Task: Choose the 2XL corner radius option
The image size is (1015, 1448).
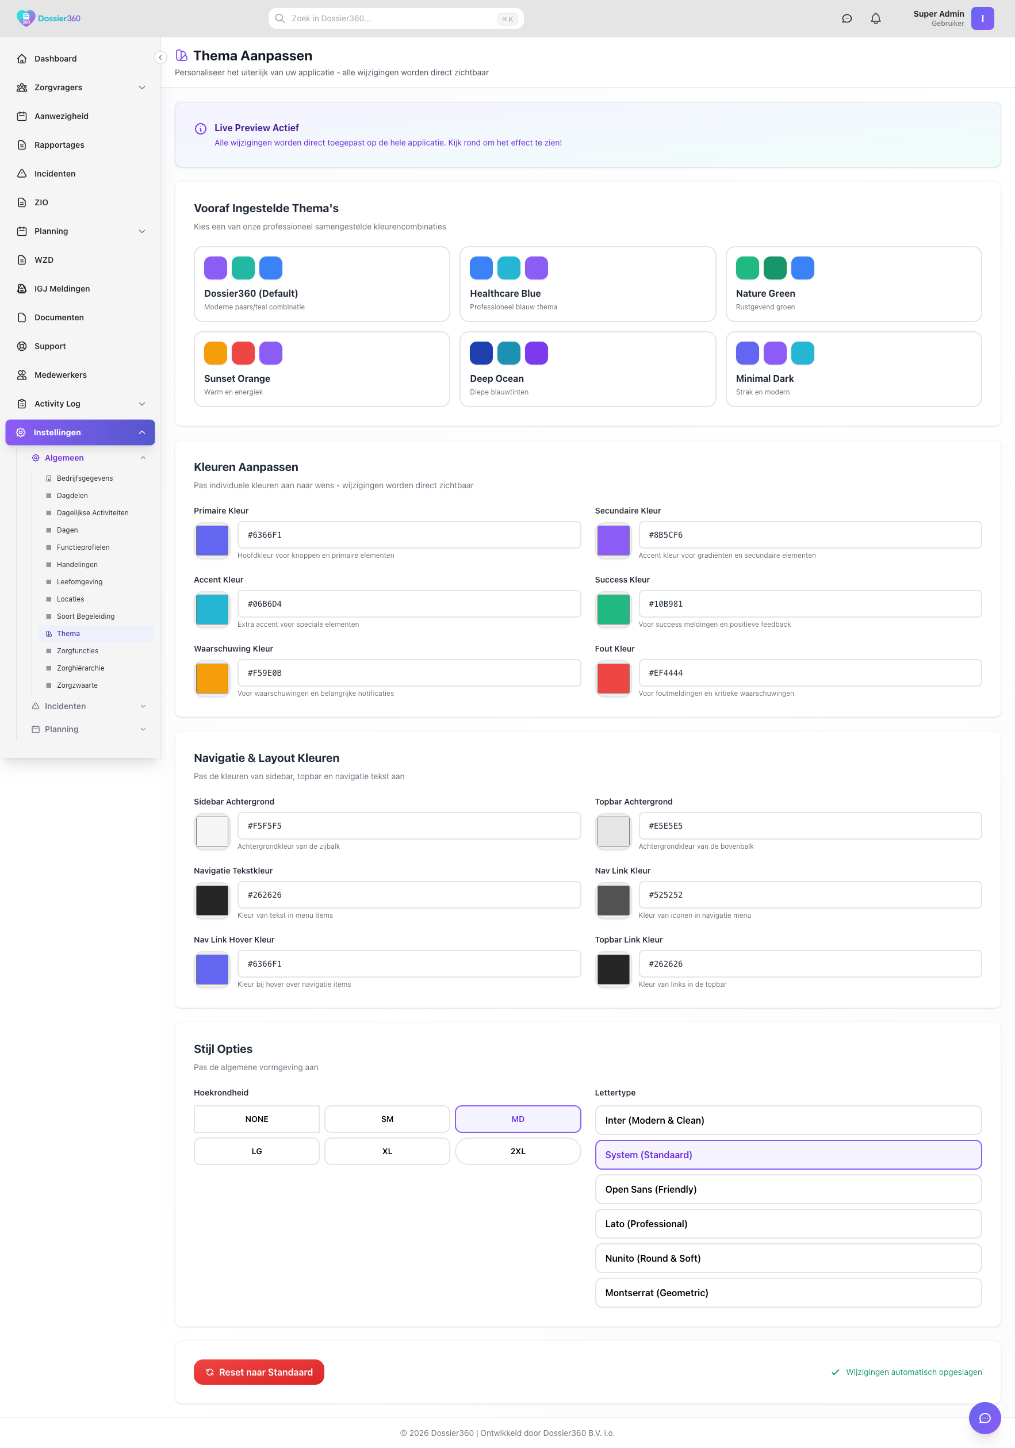Action: [x=518, y=1151]
